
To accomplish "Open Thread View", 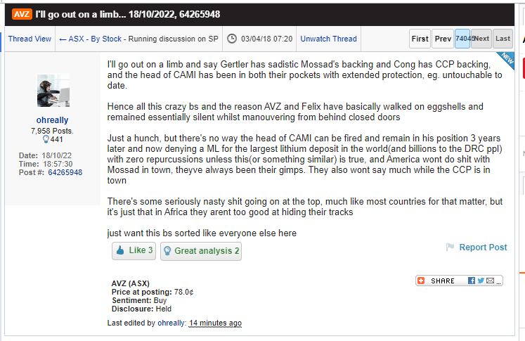I will click(x=30, y=39).
